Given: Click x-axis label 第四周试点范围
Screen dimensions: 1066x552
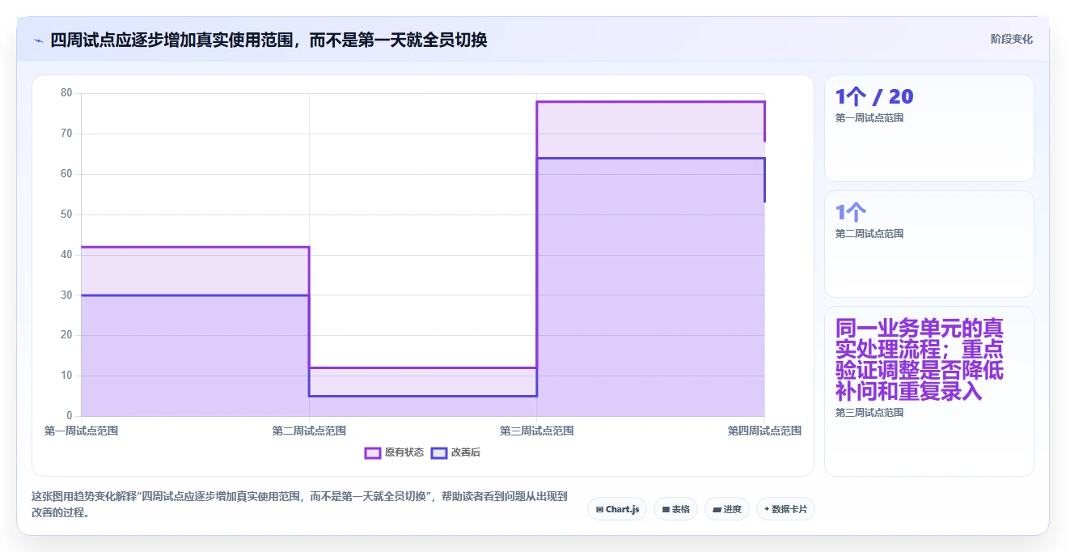Looking at the screenshot, I should [764, 431].
